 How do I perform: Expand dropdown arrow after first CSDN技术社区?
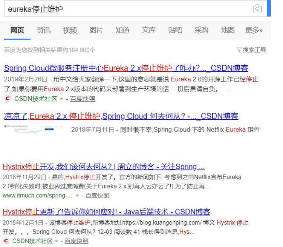tap(61, 99)
